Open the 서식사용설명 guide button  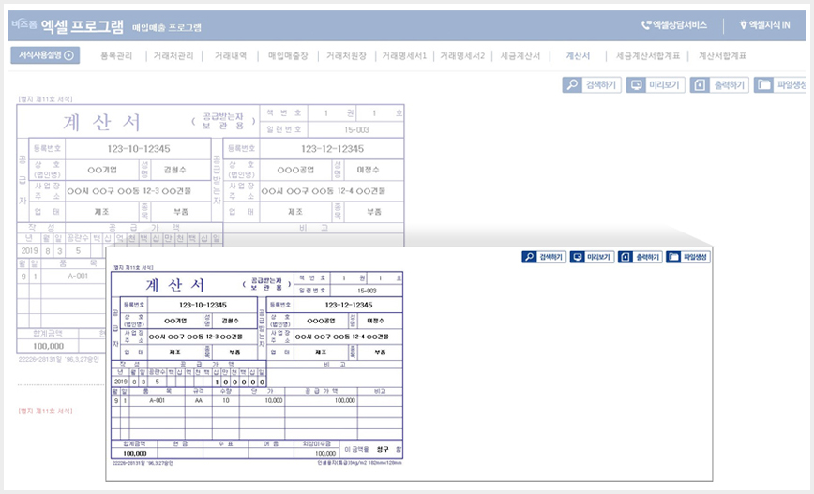tap(45, 55)
